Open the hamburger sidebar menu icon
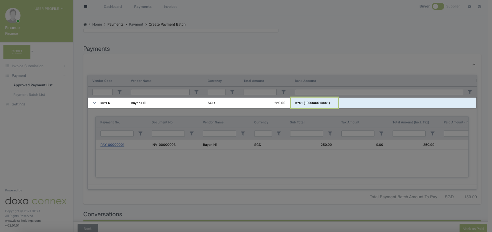The image size is (492, 232). 85,6
